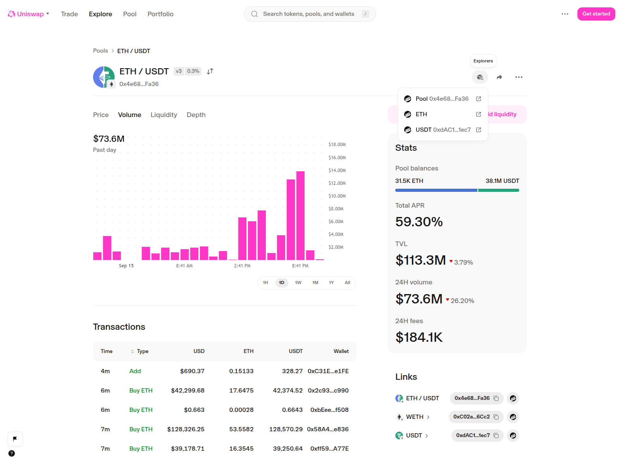620x465 pixels.
Task: Open Etherscan icon for WETH link
Action: click(x=513, y=417)
